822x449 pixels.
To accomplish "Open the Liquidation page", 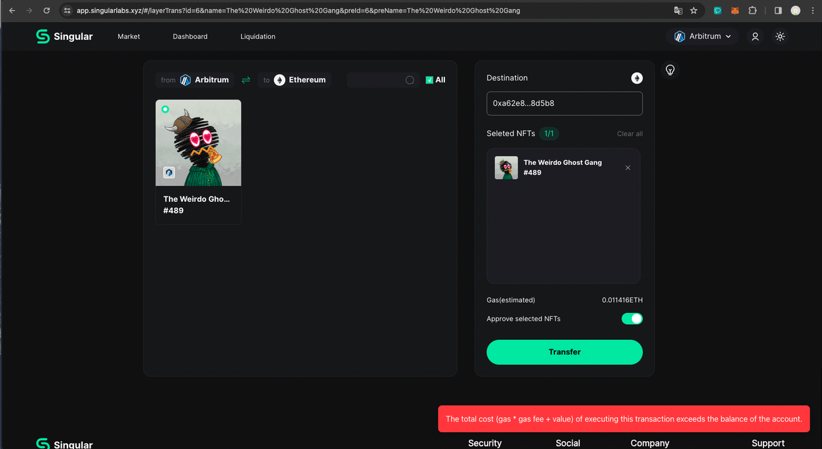I will point(258,37).
